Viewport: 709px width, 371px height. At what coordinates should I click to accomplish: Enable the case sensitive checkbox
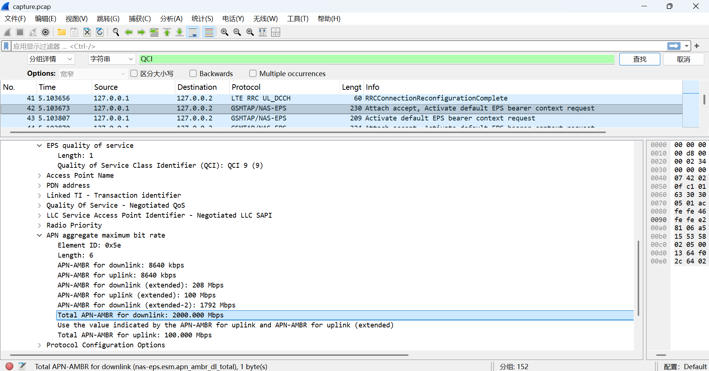tap(134, 74)
